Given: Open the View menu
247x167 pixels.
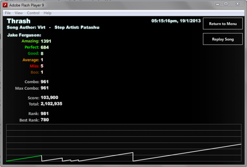Looking at the screenshot, I should point(18,13).
